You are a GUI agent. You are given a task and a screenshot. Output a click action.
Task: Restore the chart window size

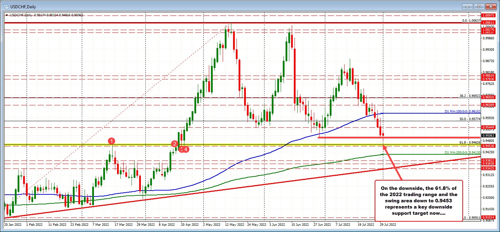479,6
